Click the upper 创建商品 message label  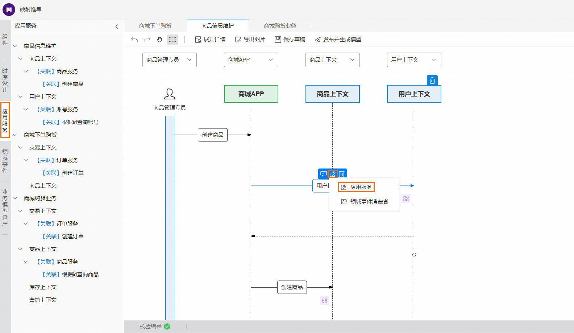coord(213,135)
